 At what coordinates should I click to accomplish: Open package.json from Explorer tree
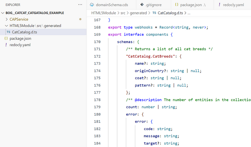(x=20, y=38)
